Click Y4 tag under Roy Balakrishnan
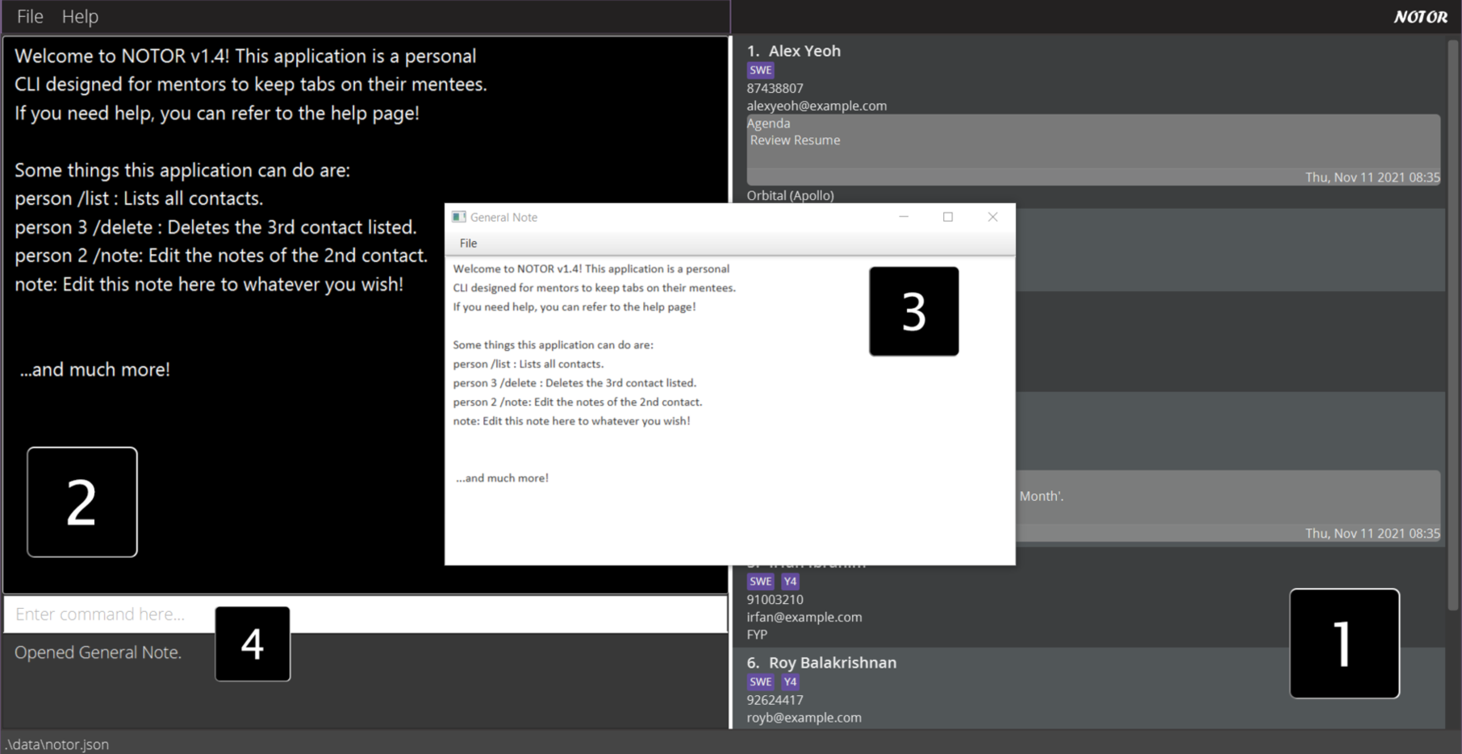 (x=790, y=682)
